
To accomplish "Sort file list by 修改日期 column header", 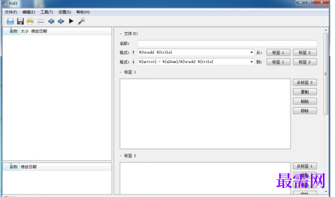I will pos(39,31).
